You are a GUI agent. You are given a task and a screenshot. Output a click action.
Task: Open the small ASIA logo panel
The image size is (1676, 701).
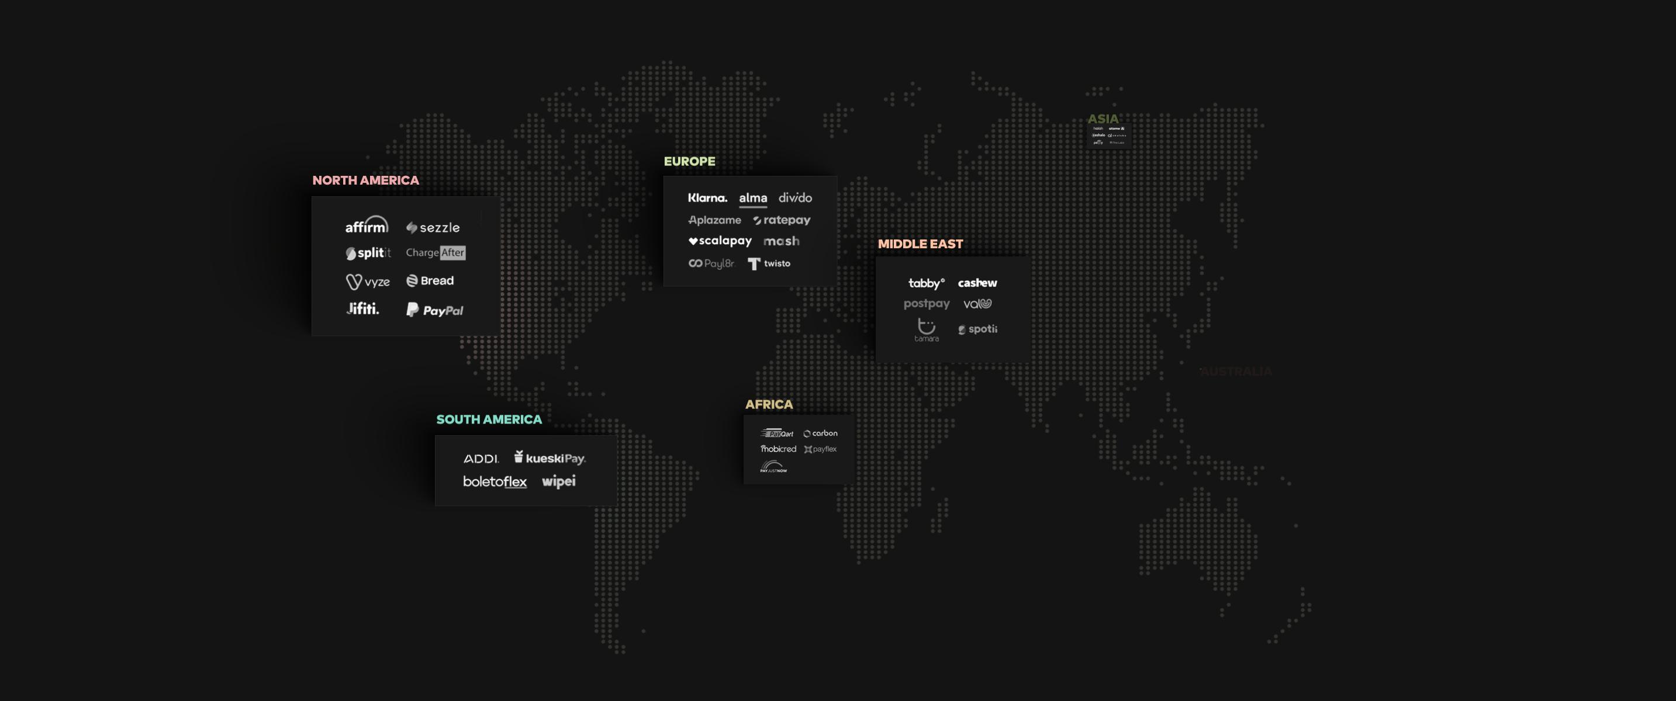(1108, 136)
